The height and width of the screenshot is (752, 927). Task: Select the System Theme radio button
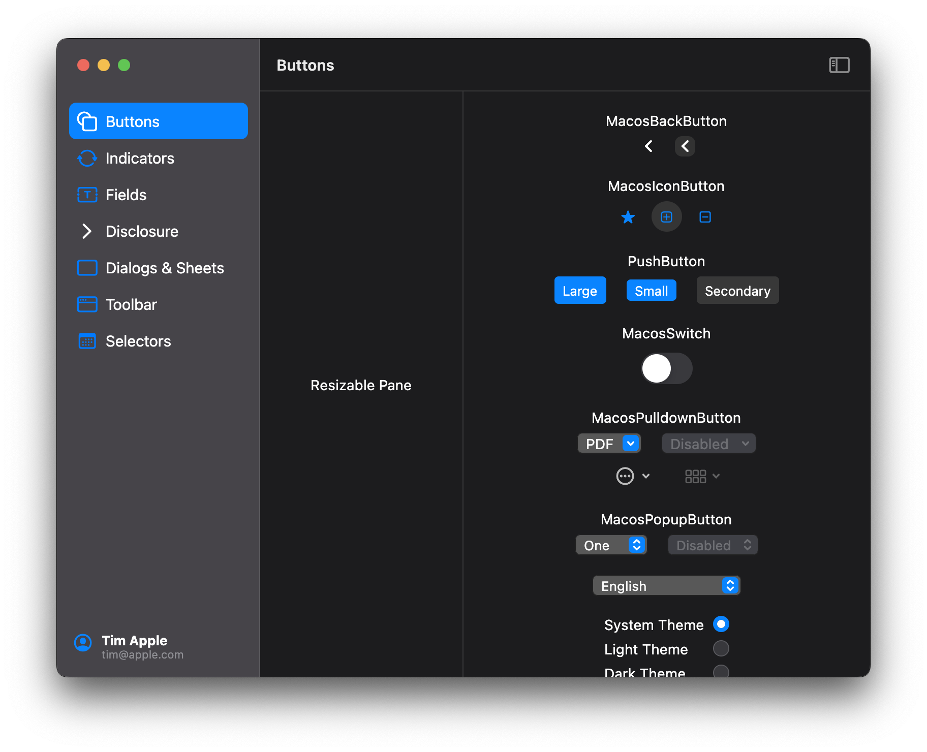click(x=721, y=624)
